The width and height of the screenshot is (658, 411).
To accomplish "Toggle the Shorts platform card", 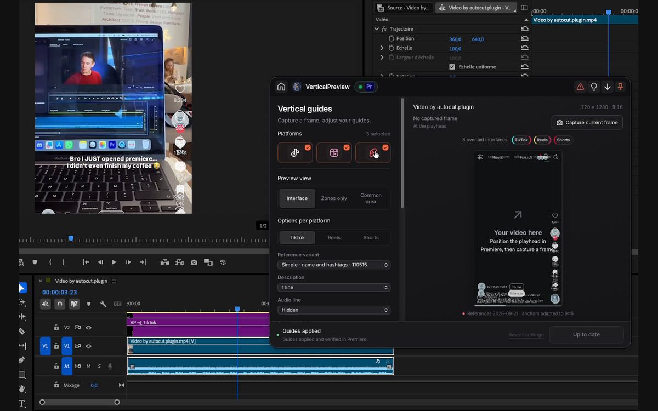I will [373, 153].
